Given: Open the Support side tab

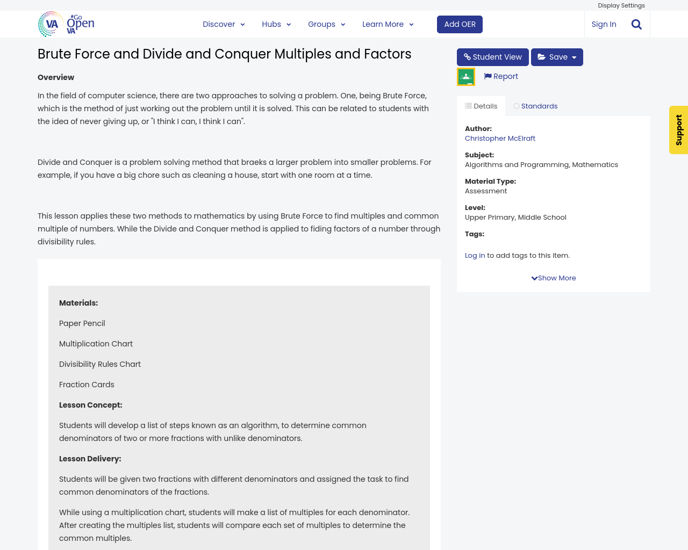Looking at the screenshot, I should [x=678, y=130].
